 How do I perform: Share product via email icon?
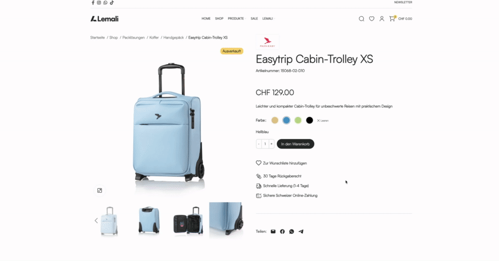[273, 232]
